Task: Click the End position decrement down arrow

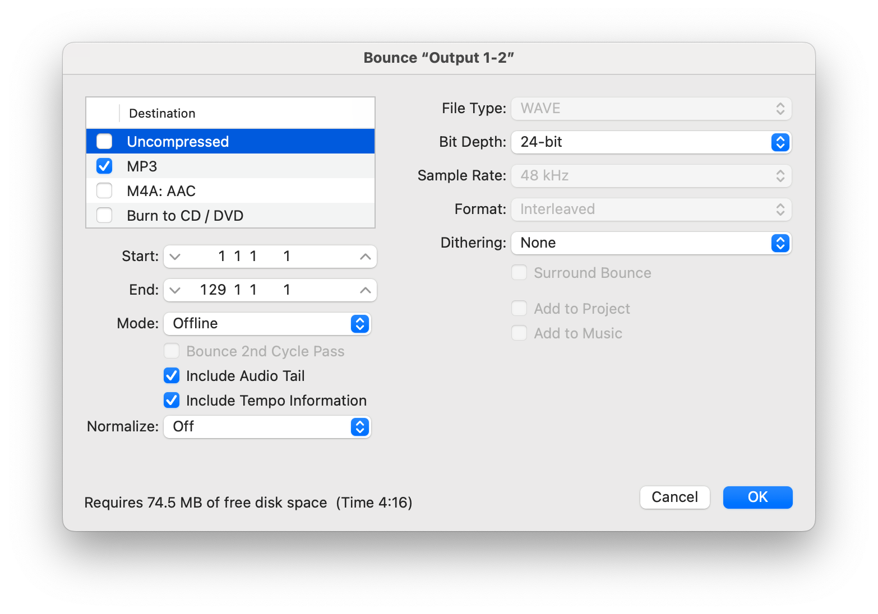Action: tap(175, 290)
